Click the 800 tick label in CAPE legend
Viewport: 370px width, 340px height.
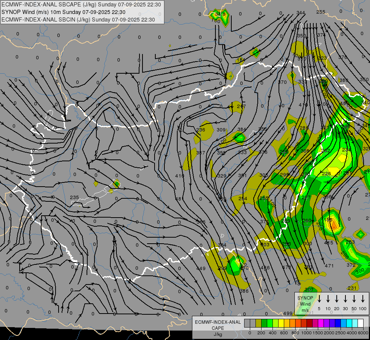click(x=295, y=333)
